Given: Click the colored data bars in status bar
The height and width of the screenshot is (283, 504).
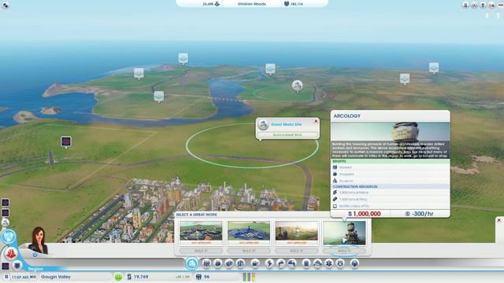Looking at the screenshot, I should 249,277.
